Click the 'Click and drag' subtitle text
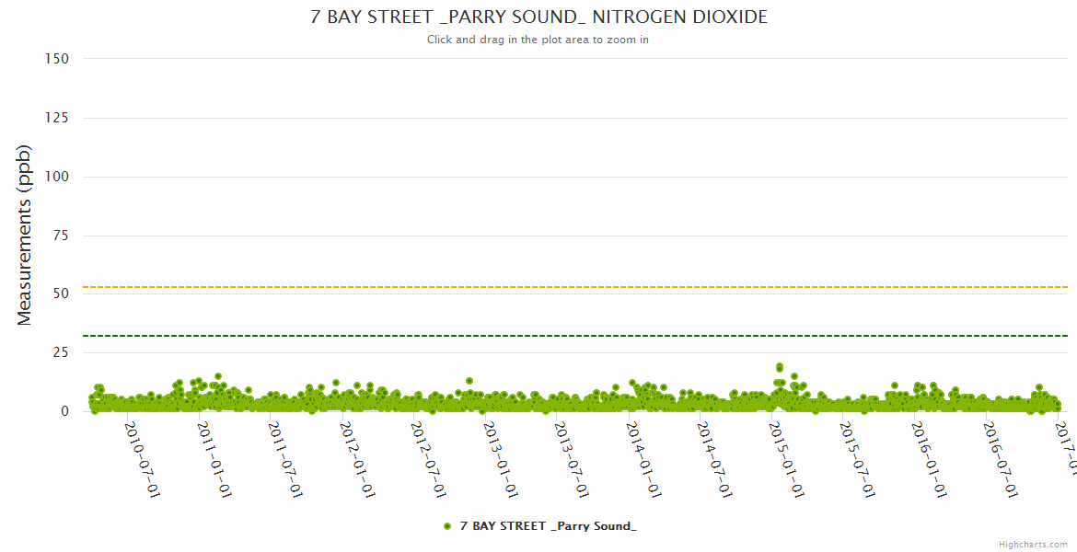This screenshot has width=1077, height=552. pyautogui.click(x=538, y=40)
